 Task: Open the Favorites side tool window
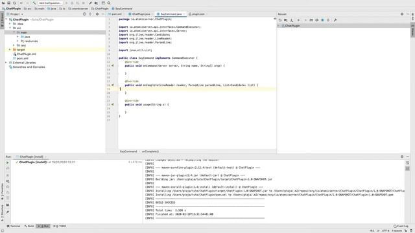[2, 192]
